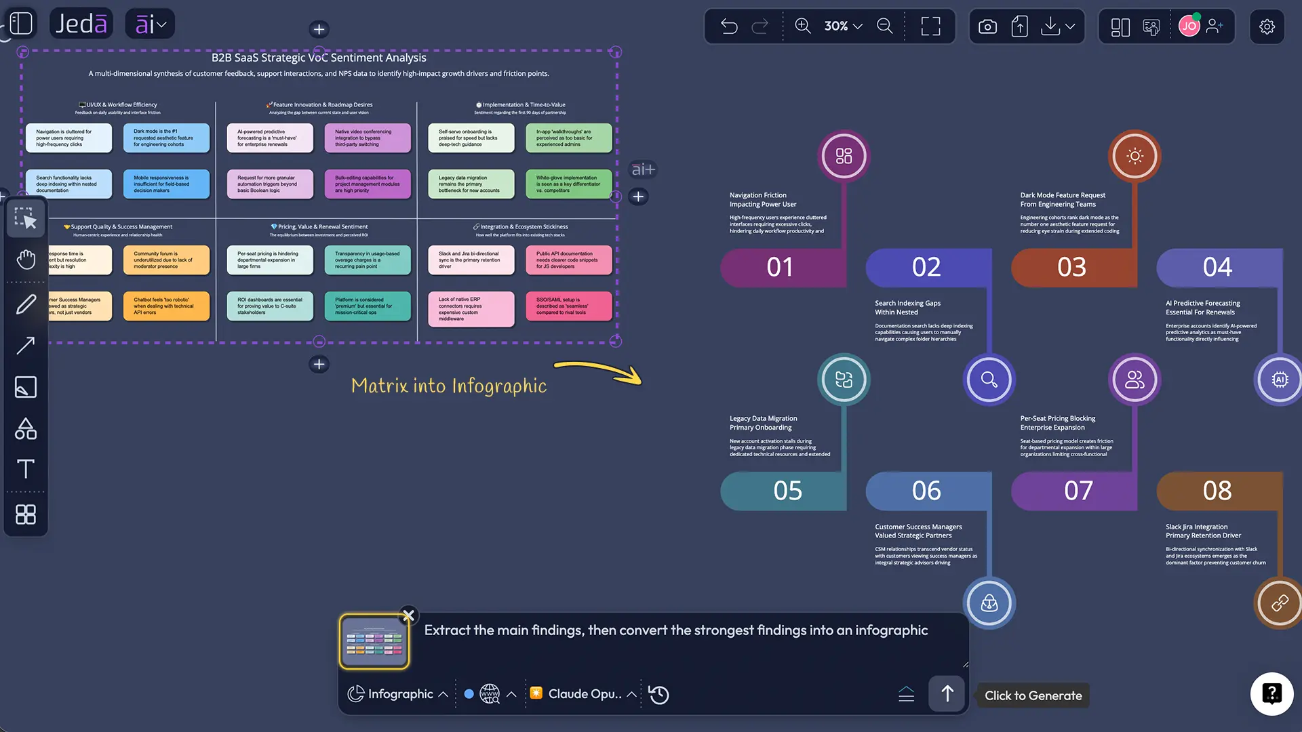Screen dimensions: 1302x732
Task: Click the download icon
Action: pyautogui.click(x=1050, y=26)
